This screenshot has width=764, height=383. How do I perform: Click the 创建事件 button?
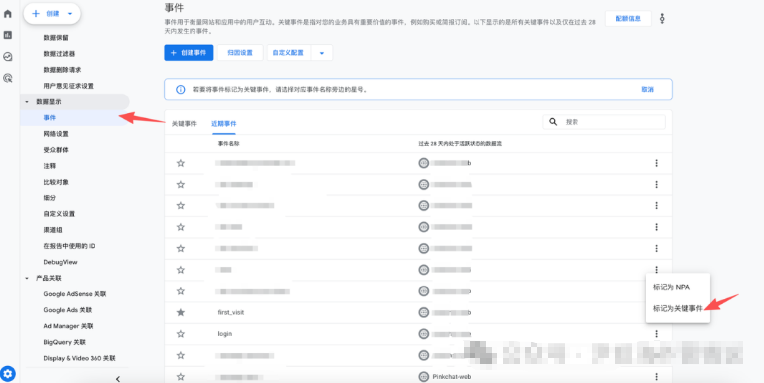coord(189,52)
